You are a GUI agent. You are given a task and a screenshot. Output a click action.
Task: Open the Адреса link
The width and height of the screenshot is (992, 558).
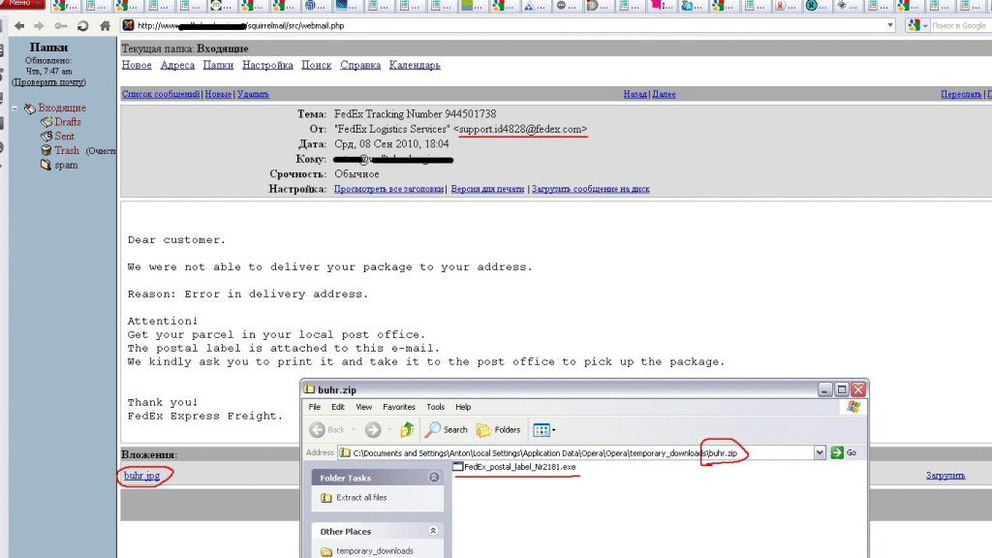(177, 65)
